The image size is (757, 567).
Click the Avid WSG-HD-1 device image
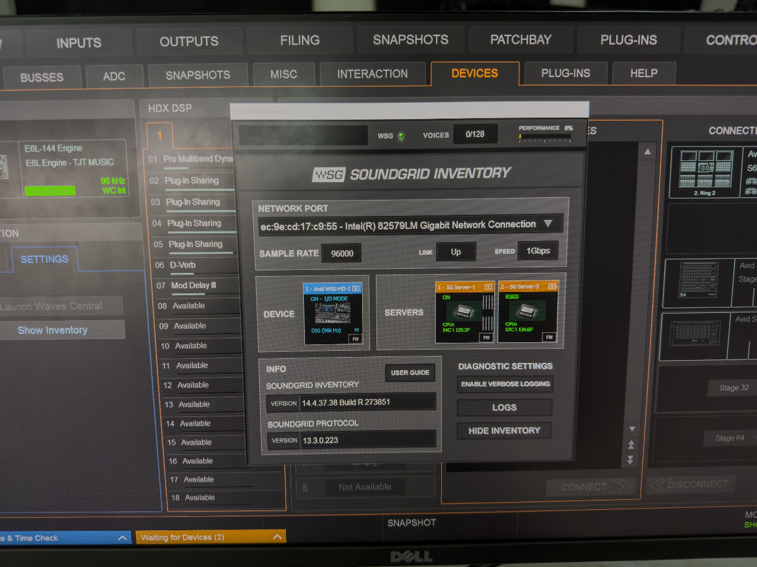[x=333, y=314]
